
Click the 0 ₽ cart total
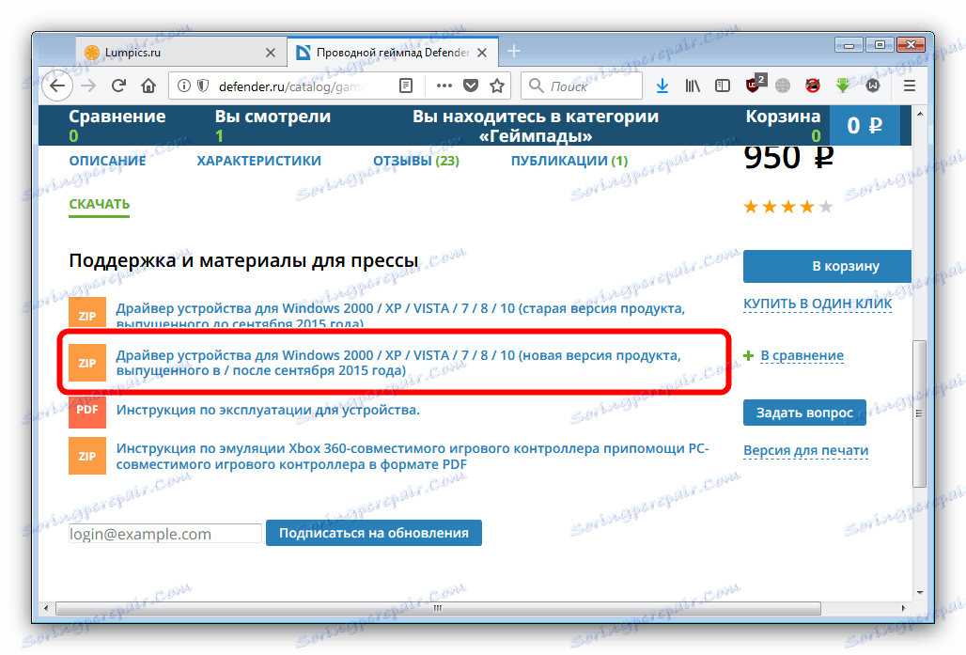(x=865, y=126)
